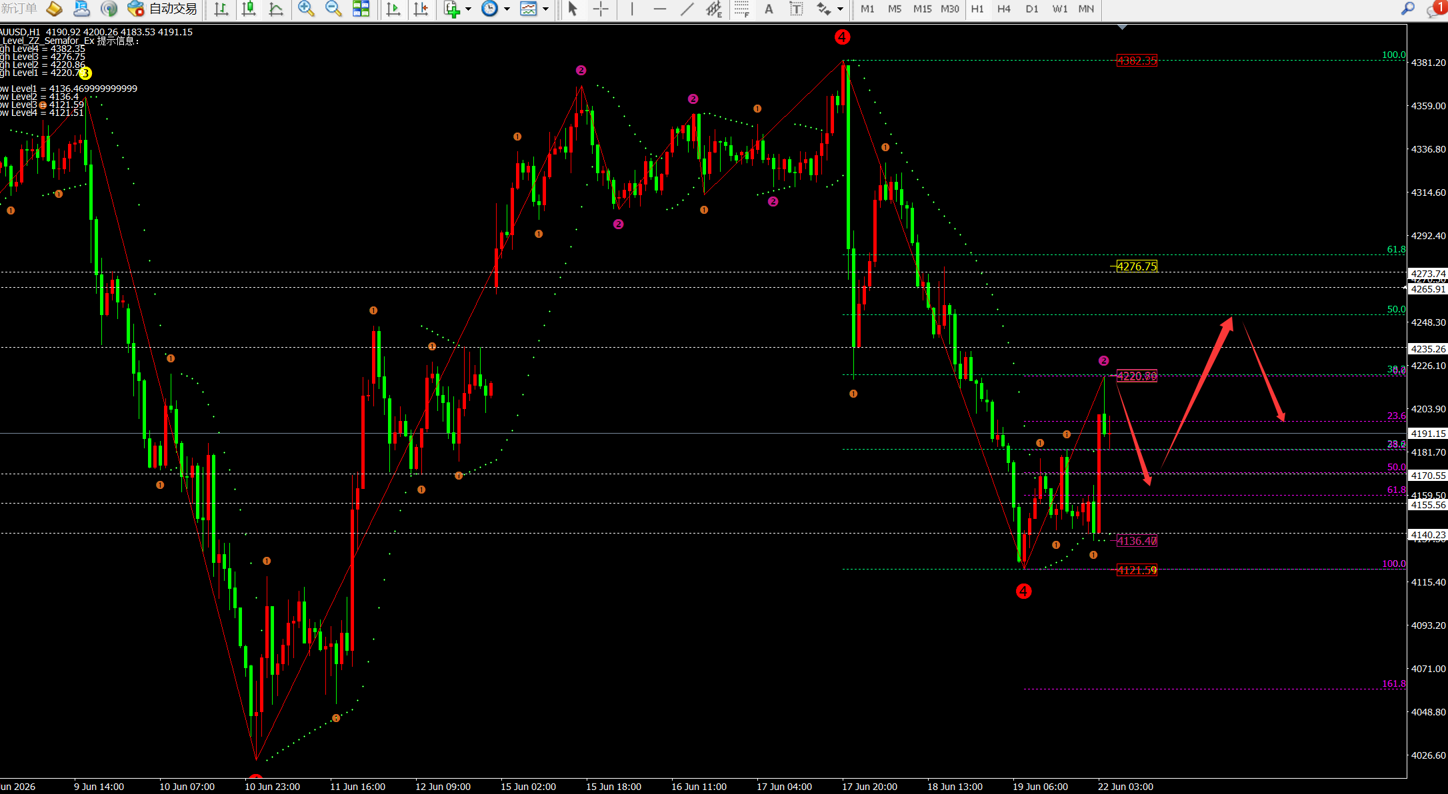Zoom in on the chart

306,9
